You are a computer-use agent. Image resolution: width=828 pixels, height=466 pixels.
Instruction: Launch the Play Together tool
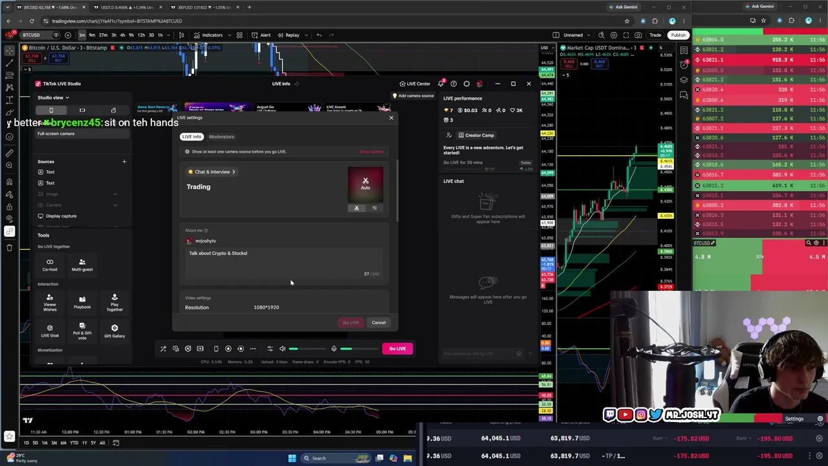(x=114, y=303)
